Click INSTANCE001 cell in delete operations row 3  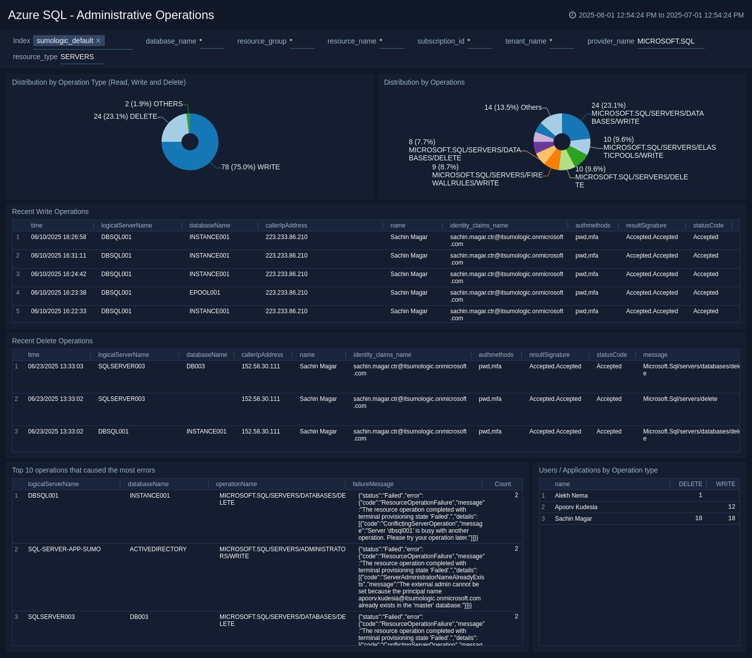coord(206,431)
